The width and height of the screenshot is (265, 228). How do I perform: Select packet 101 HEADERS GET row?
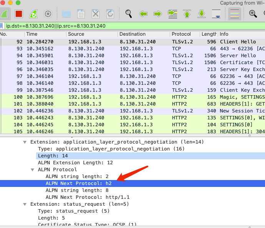132,104
